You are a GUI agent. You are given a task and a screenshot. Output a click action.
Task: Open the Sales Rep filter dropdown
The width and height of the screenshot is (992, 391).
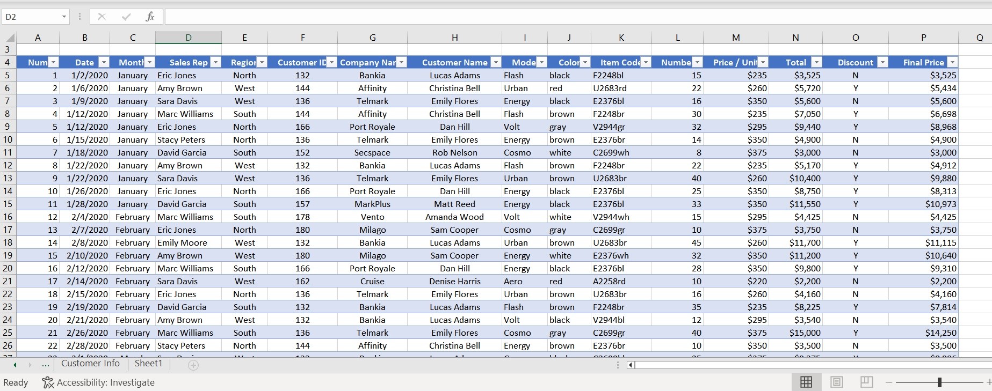(215, 62)
